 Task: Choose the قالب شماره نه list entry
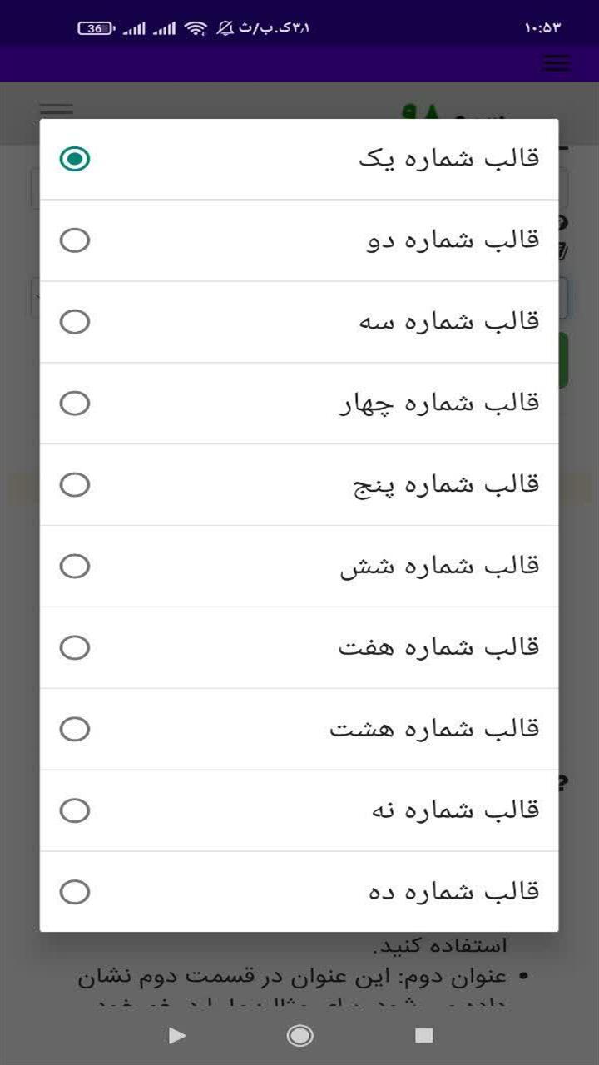coord(299,811)
